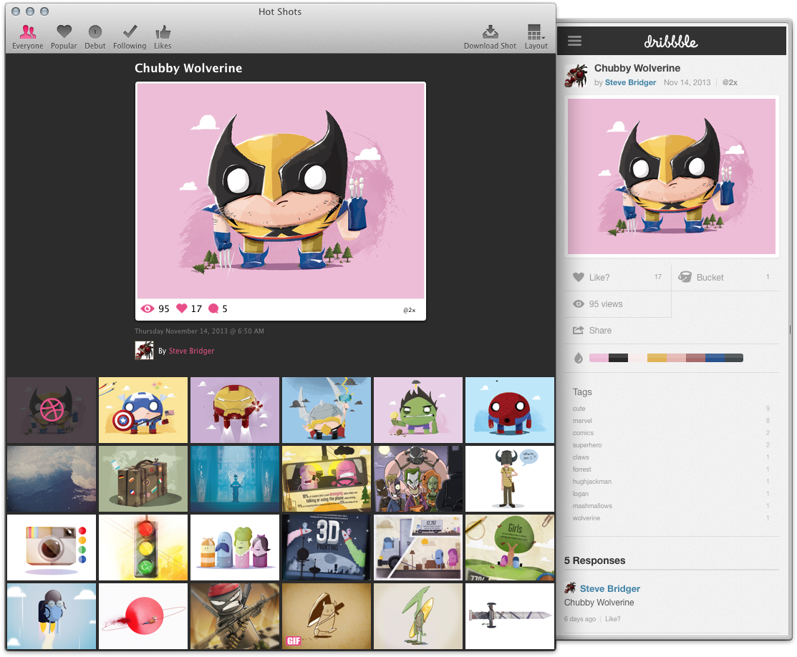
Task: Click the avatar next to Dribbble shot title
Action: pos(576,75)
